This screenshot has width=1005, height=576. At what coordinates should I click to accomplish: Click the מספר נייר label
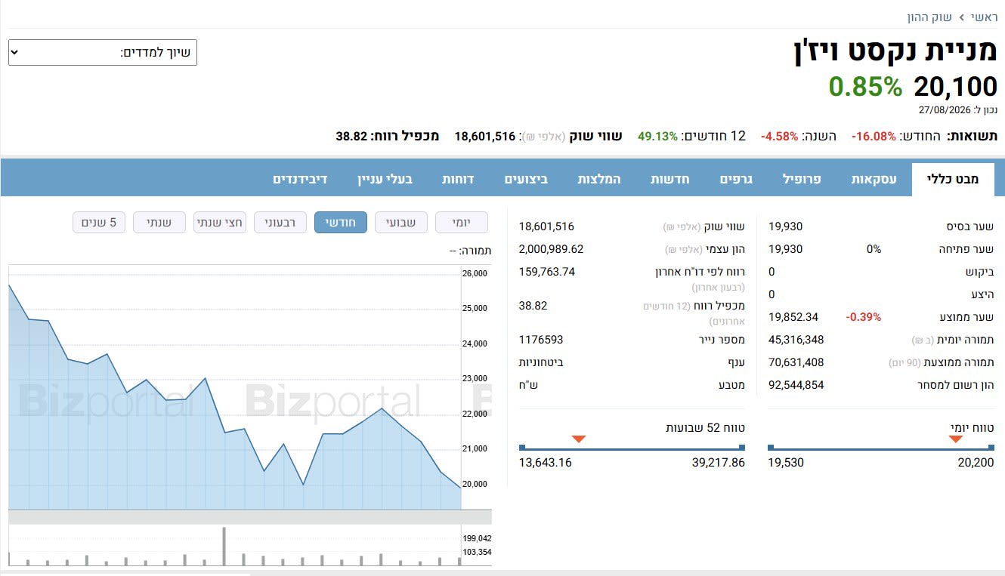722,340
